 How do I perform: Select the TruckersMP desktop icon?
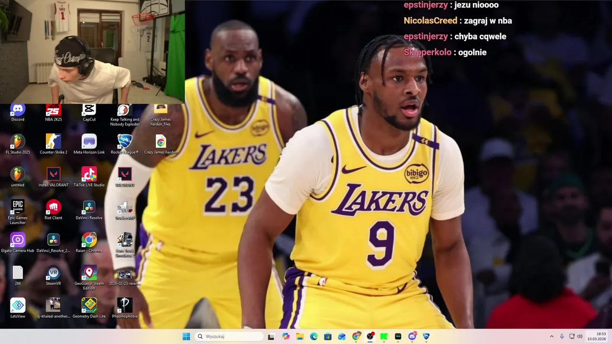[x=125, y=210]
